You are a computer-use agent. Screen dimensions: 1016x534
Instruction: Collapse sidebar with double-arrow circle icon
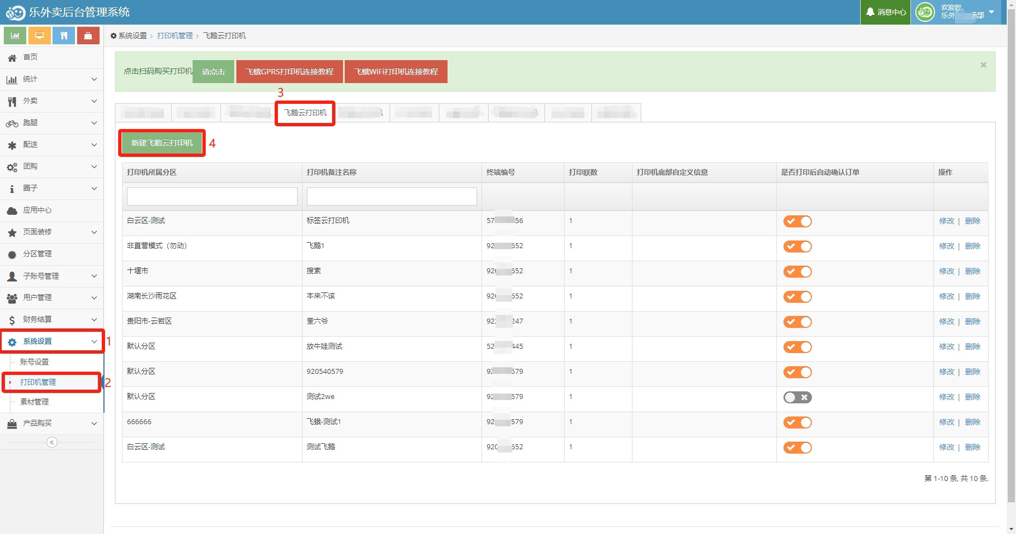(x=52, y=442)
